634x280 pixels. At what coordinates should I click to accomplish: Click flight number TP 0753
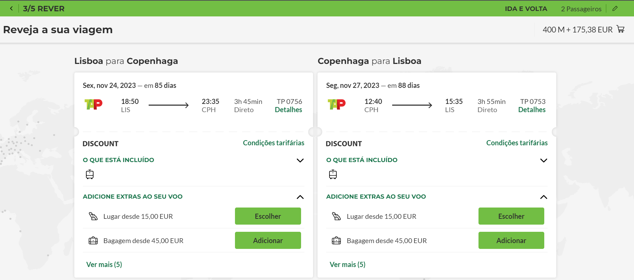click(x=533, y=102)
